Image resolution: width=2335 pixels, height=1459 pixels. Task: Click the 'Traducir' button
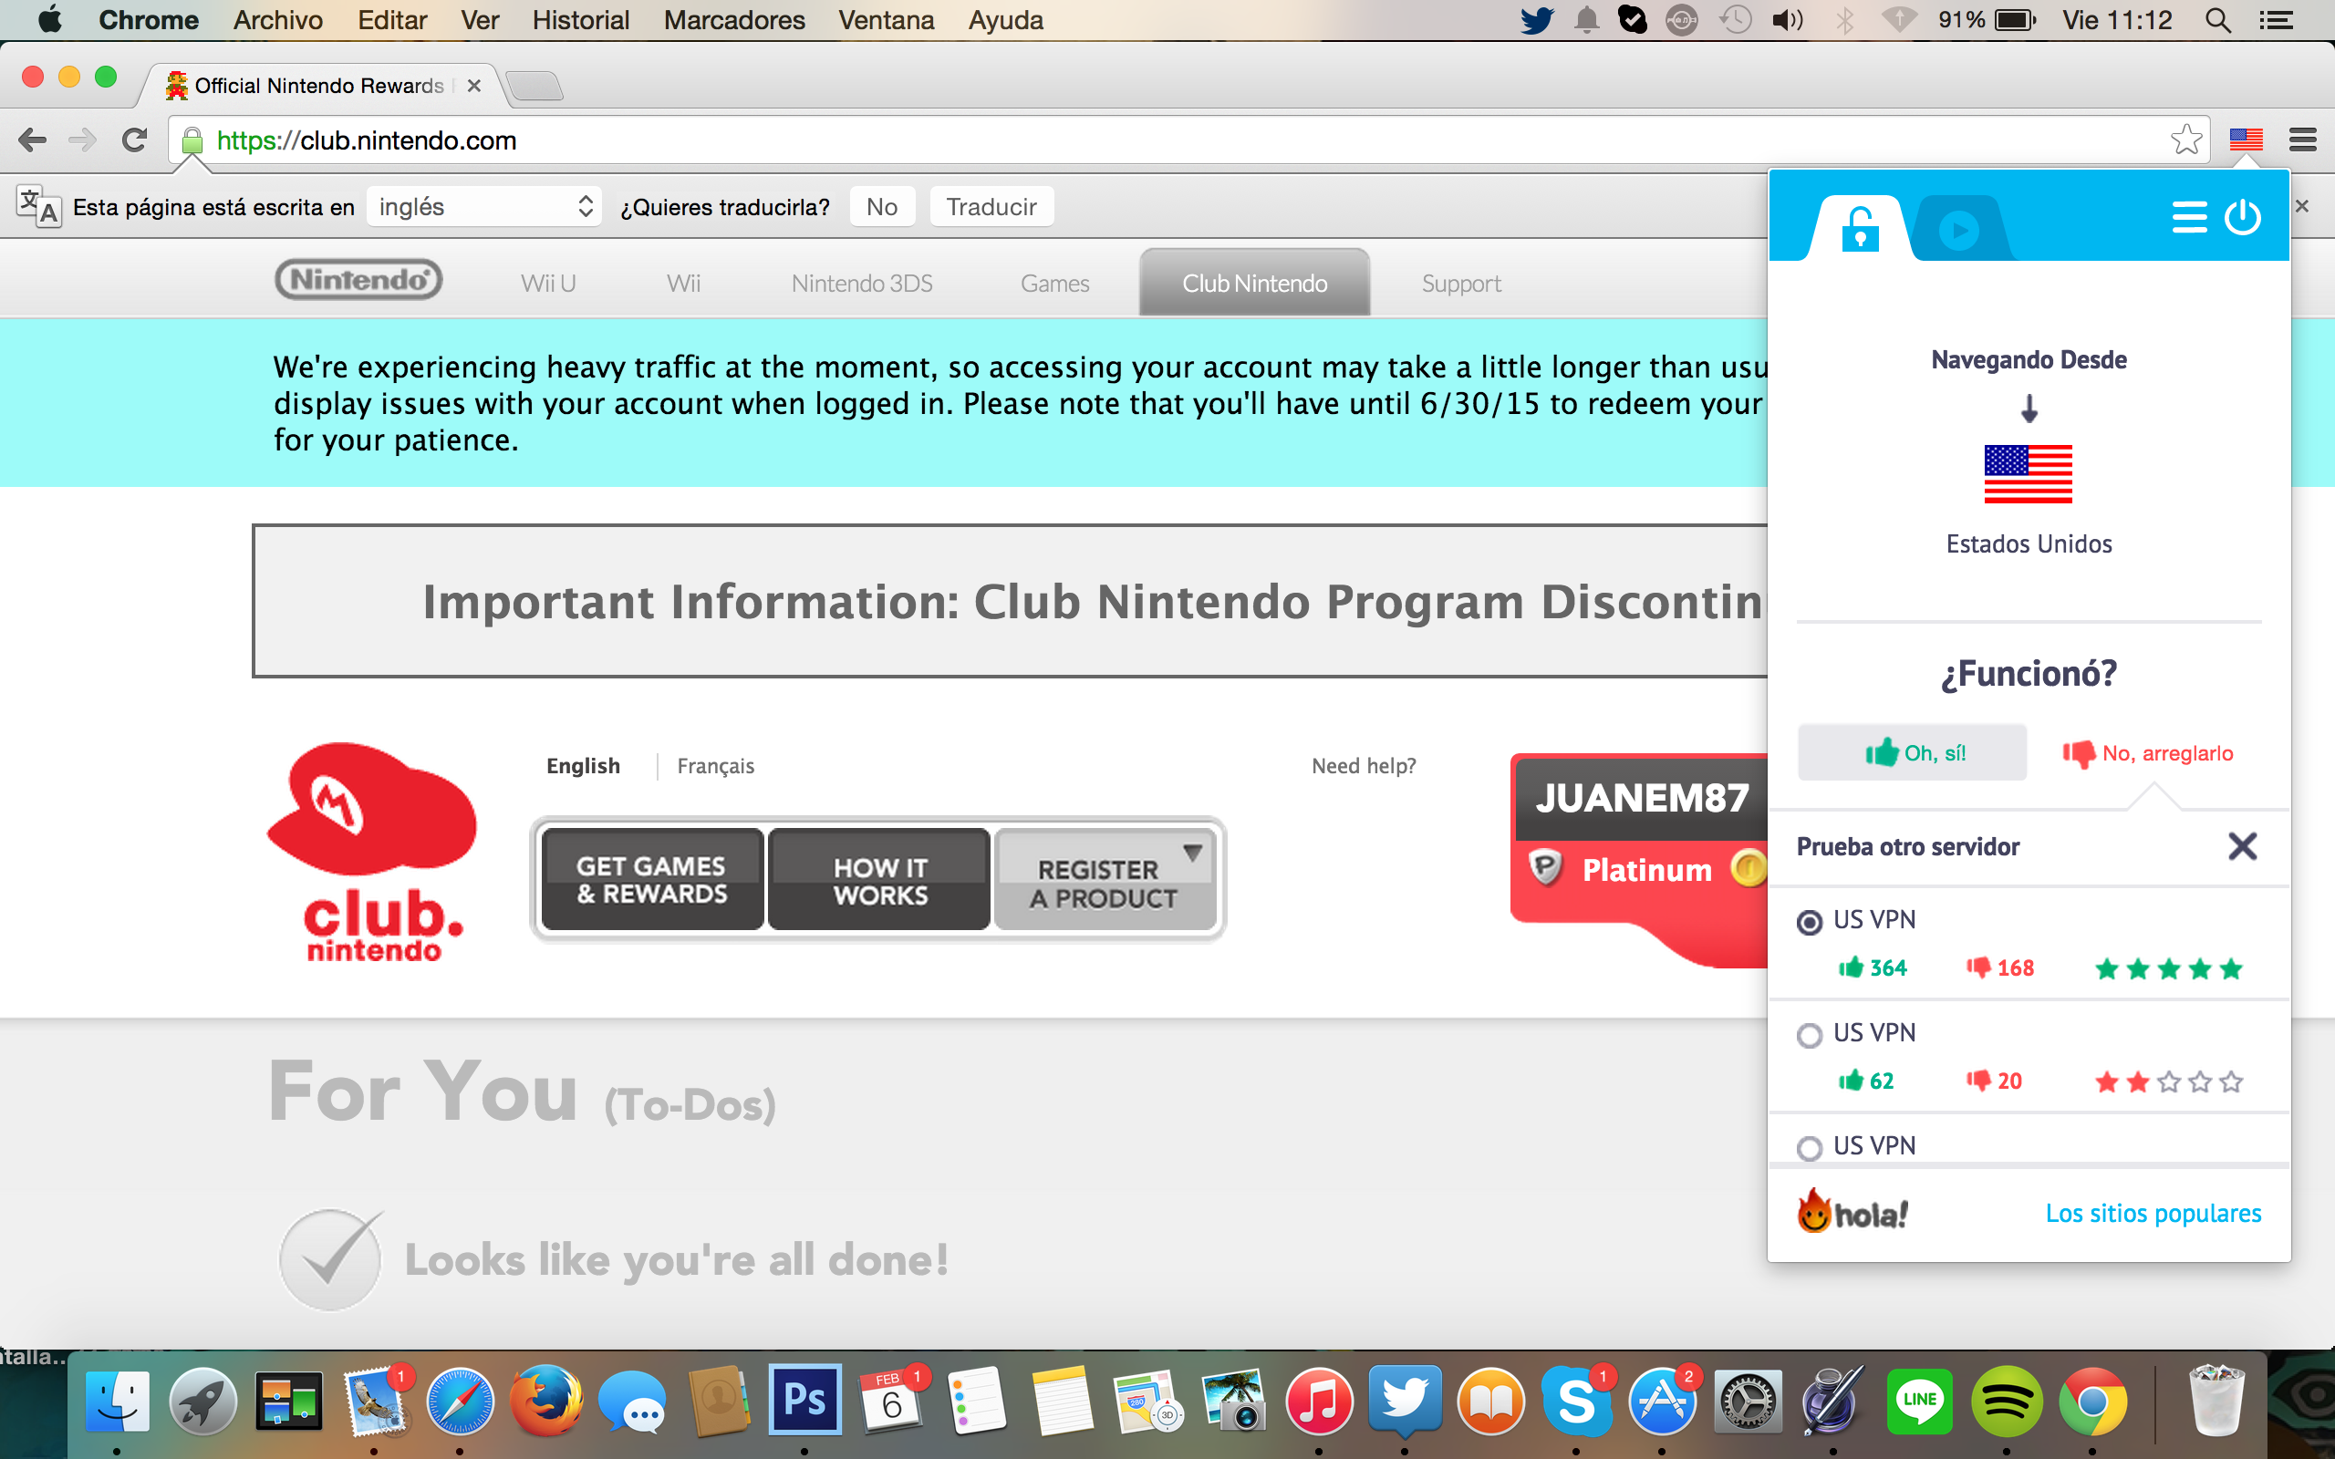[991, 206]
